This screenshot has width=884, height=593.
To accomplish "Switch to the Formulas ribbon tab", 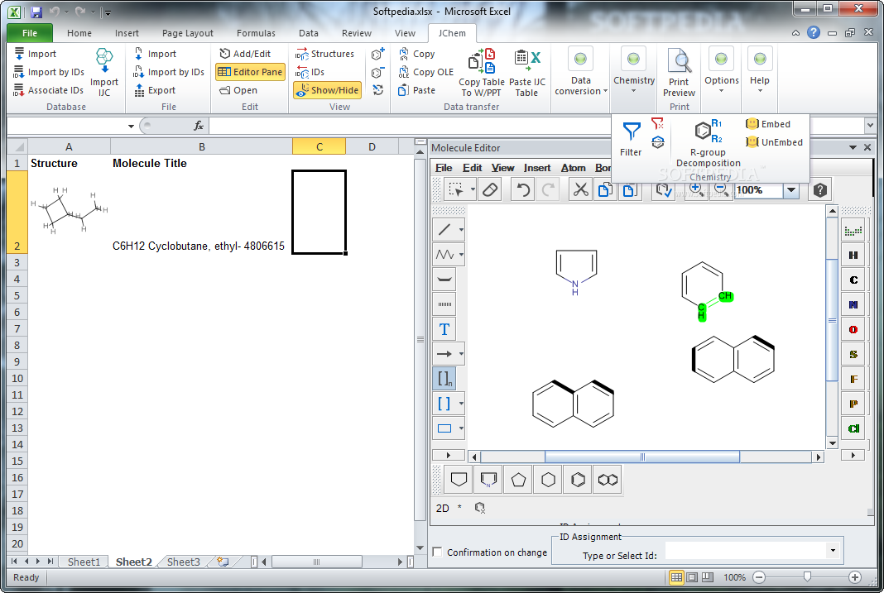I will (256, 33).
